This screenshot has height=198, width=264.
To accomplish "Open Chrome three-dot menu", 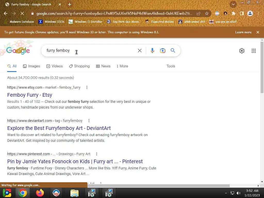I will point(258,13).
